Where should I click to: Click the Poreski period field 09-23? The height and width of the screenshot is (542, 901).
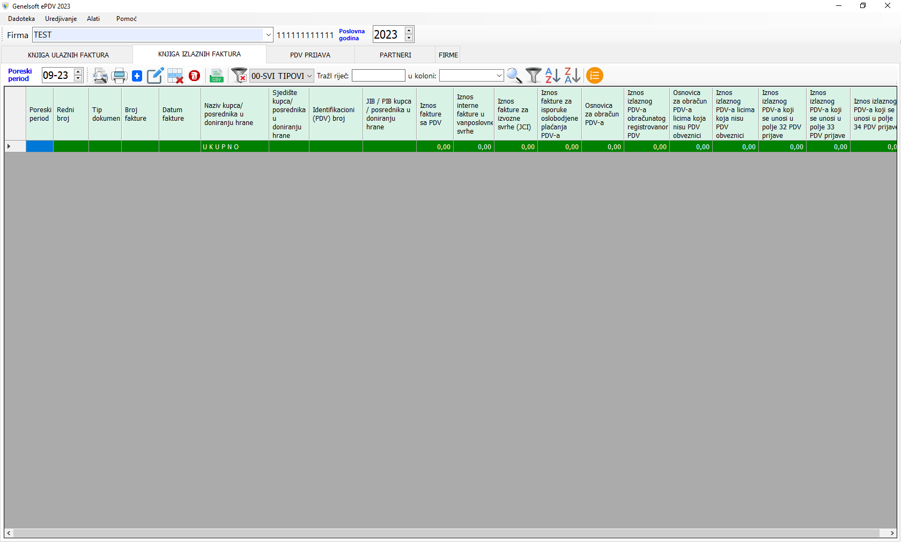click(x=58, y=75)
